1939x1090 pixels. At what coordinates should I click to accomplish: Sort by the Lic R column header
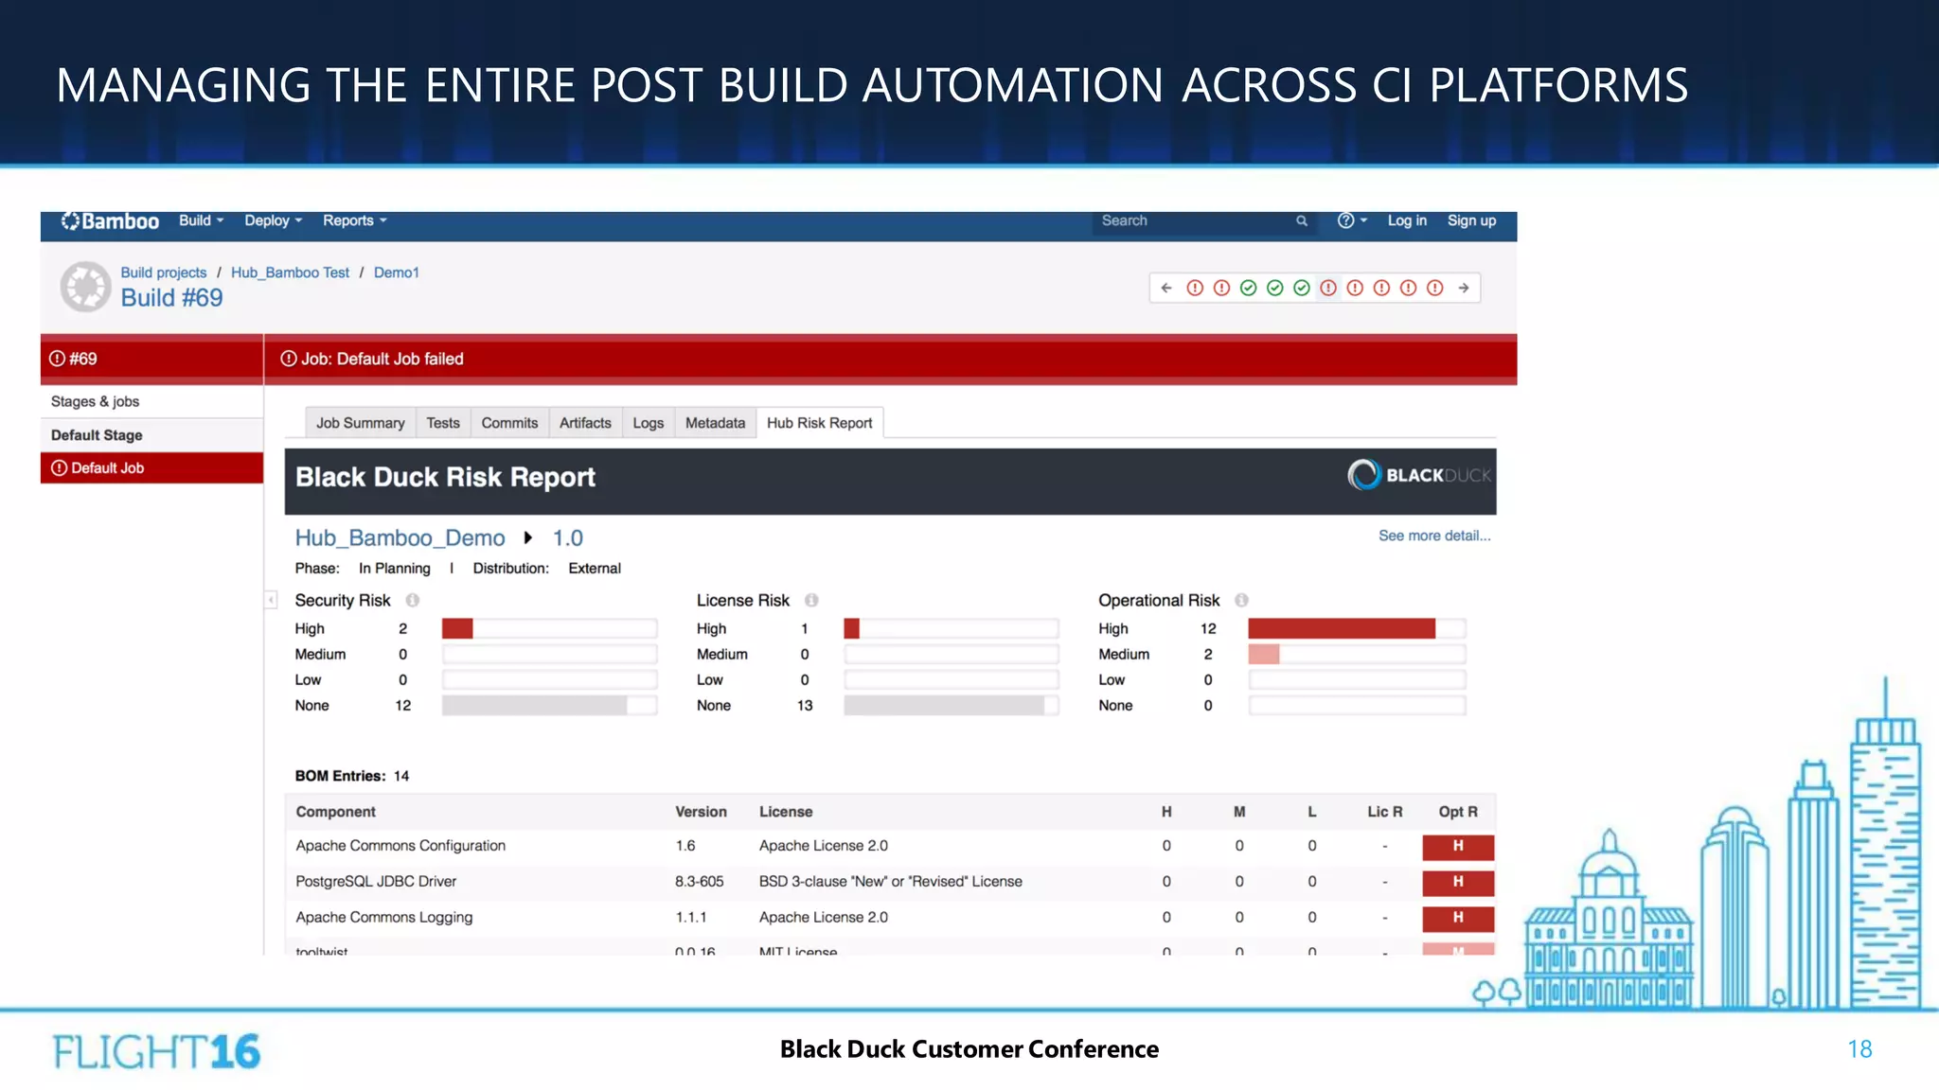[1385, 812]
